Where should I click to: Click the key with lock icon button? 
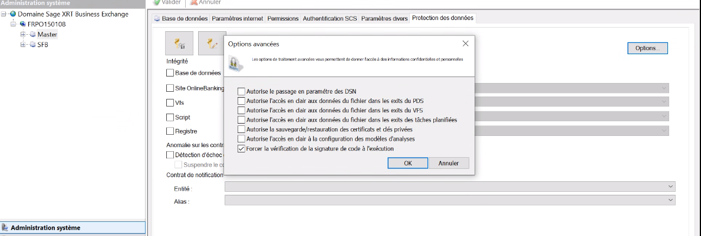[x=179, y=44]
